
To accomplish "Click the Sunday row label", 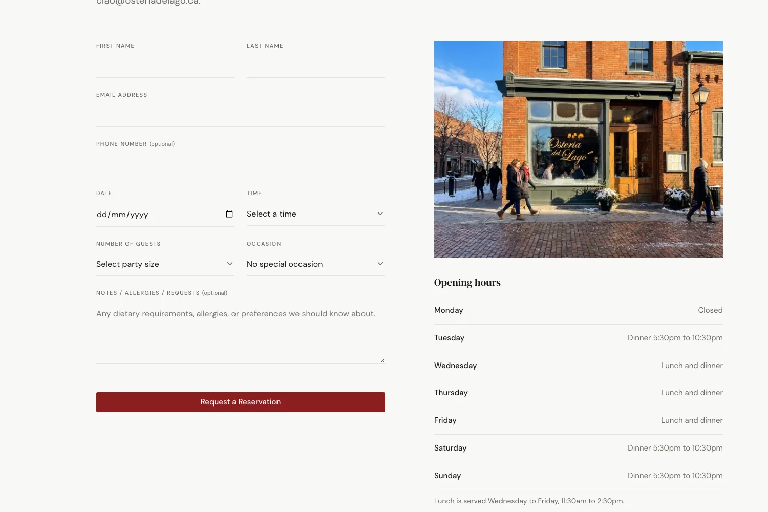I will pyautogui.click(x=447, y=476).
